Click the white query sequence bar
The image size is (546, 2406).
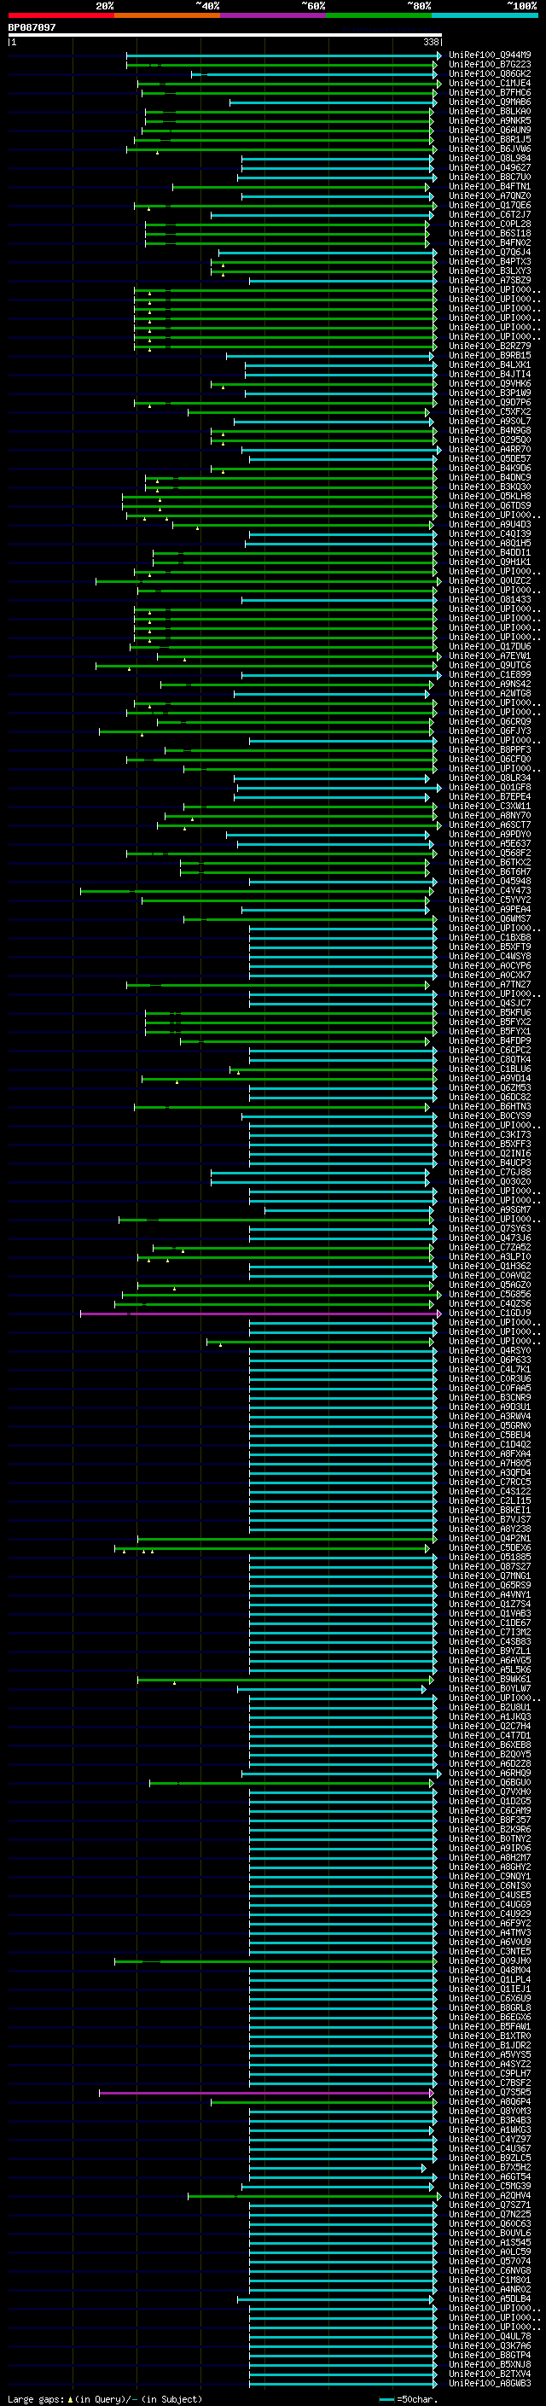pyautogui.click(x=224, y=34)
